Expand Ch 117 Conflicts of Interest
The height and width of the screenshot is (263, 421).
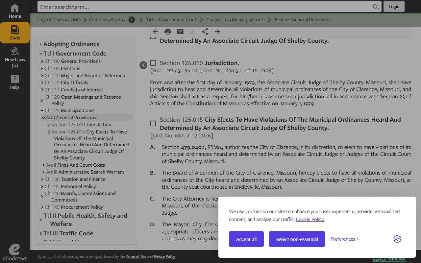tap(42, 90)
